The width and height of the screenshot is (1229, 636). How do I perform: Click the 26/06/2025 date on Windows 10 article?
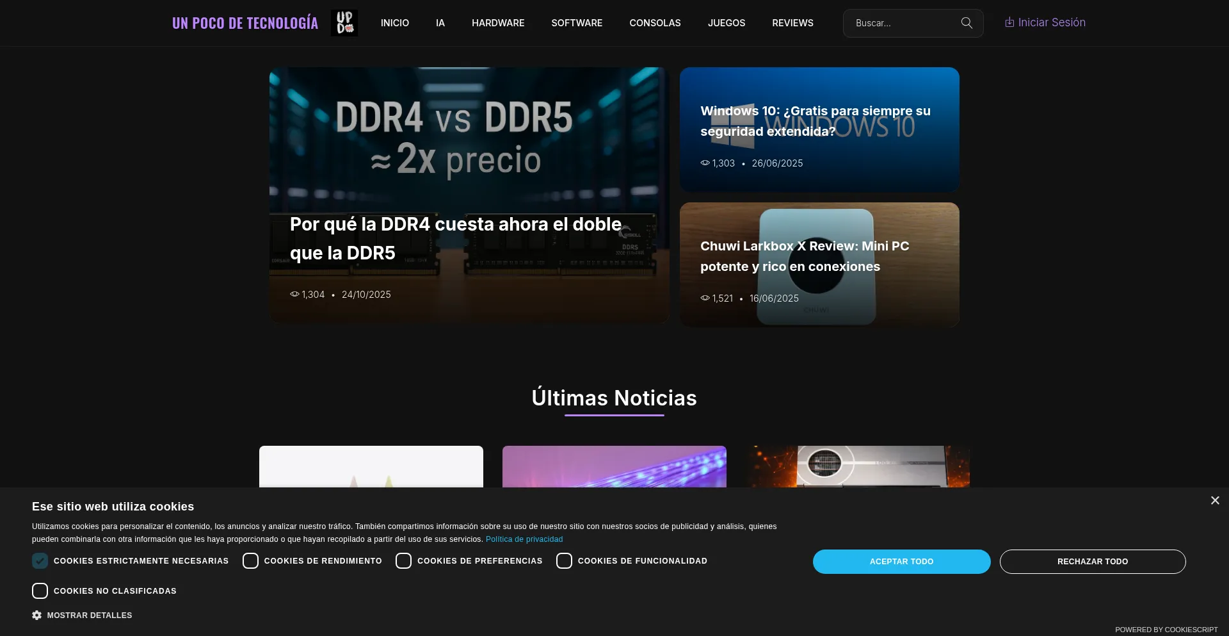(777, 163)
